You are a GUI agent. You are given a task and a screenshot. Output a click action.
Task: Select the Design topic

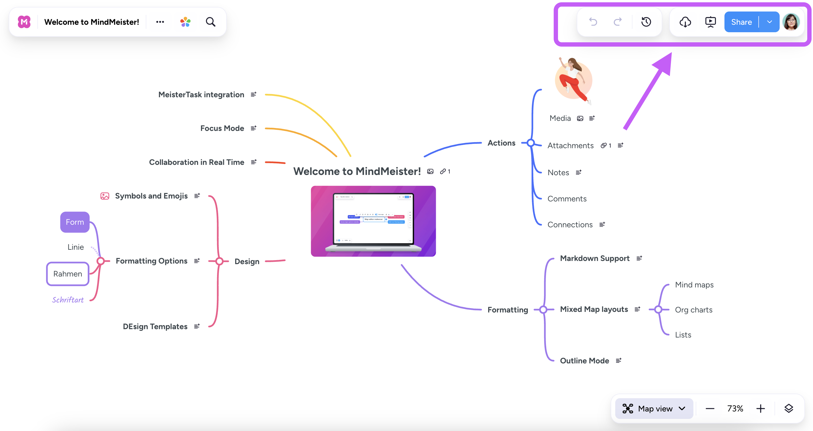tap(247, 262)
